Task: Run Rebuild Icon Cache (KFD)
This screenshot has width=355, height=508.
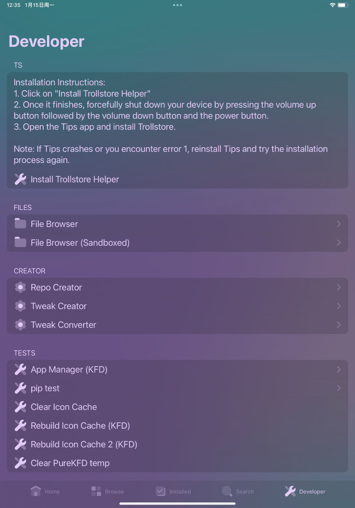Action: coord(80,426)
